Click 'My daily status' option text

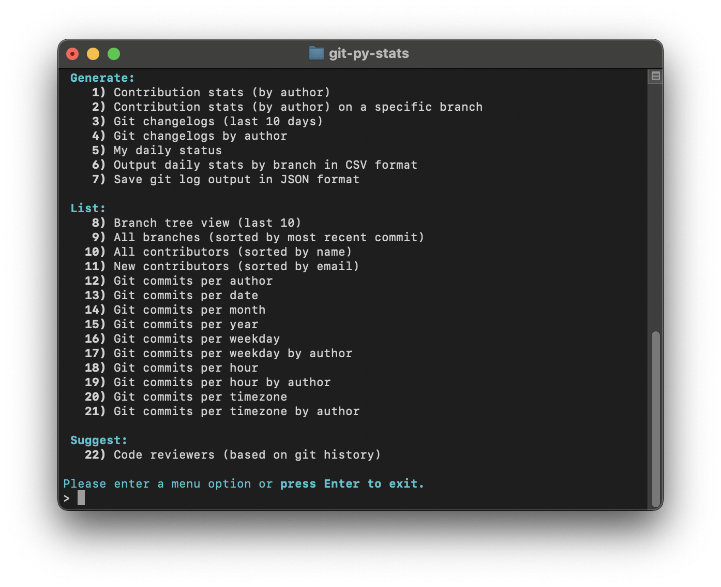[168, 150]
